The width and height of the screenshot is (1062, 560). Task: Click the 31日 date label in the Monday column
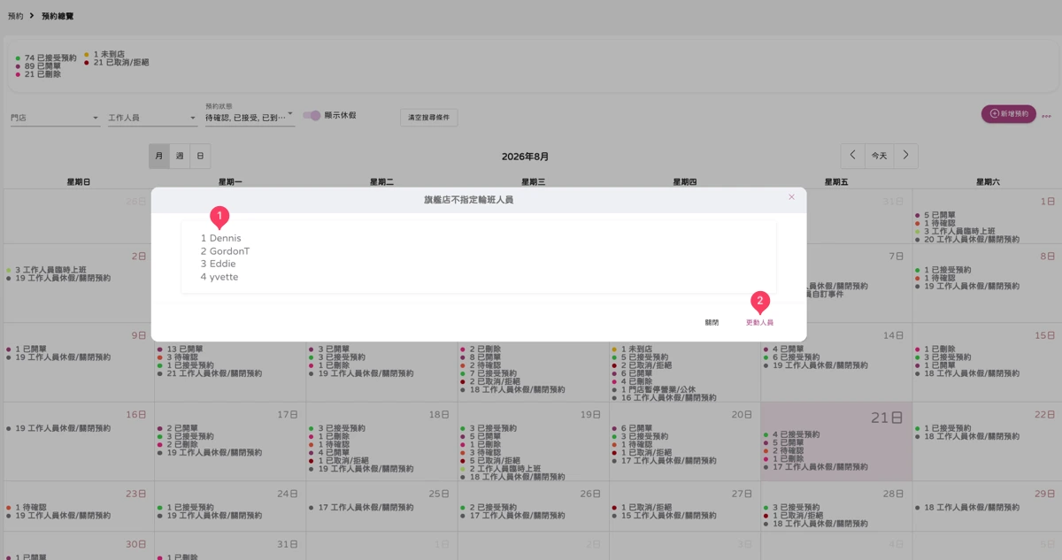point(288,544)
